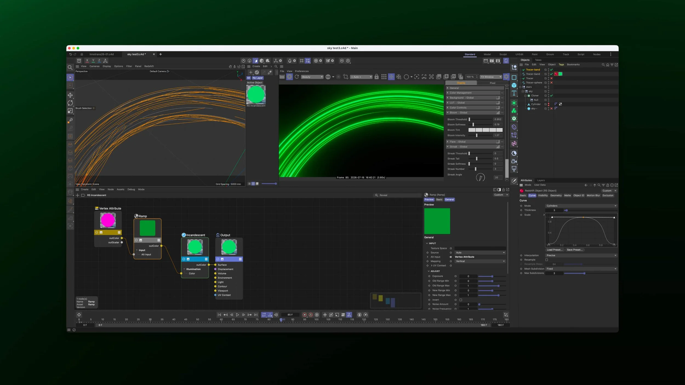This screenshot has height=385, width=685.
Task: Select the RS Incandescent material thumbnail
Action: [x=256, y=95]
